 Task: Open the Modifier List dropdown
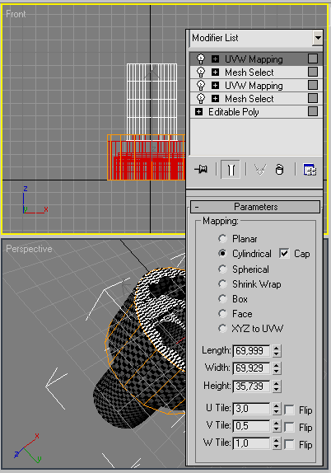[318, 38]
